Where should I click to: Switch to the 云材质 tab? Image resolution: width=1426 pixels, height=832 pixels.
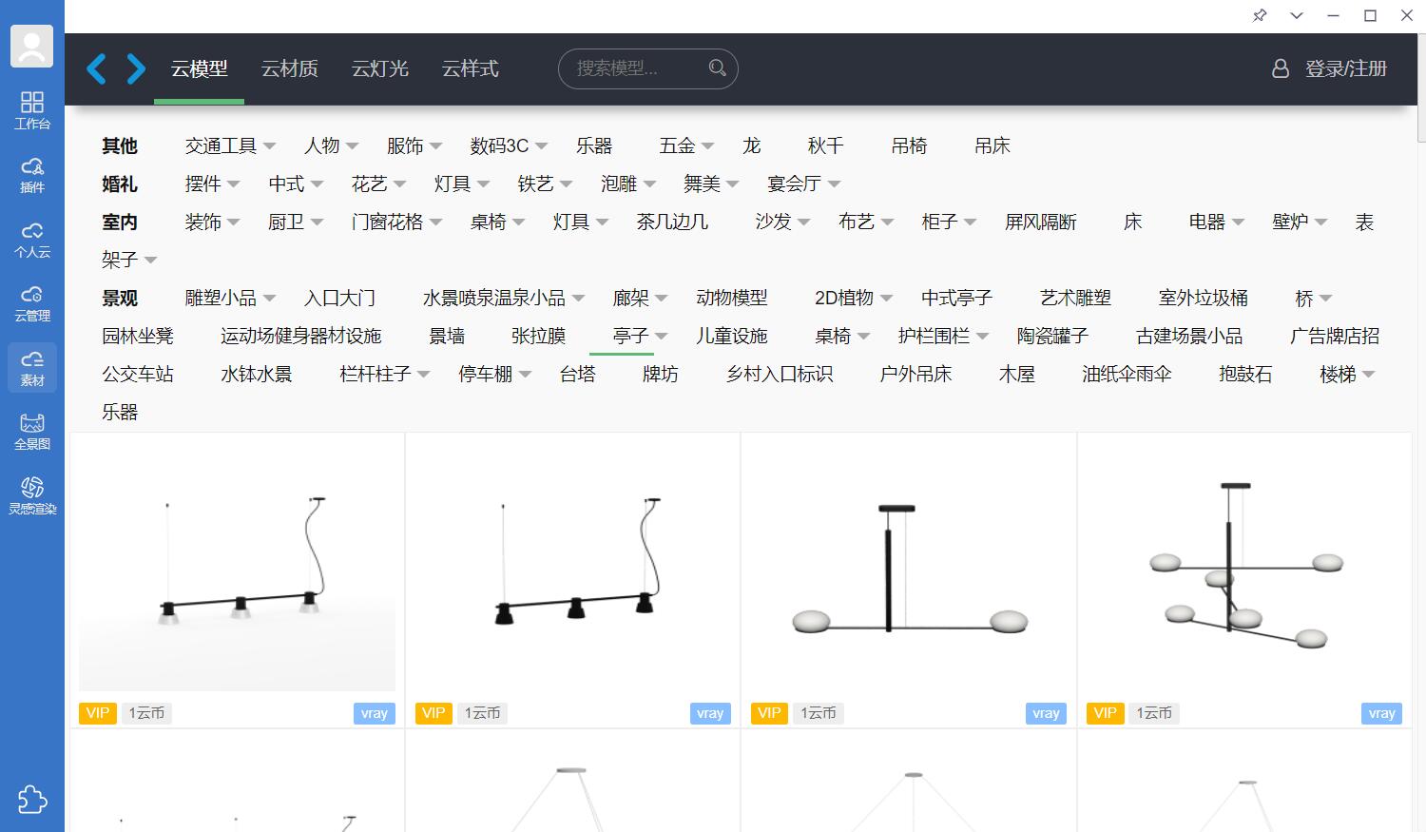pyautogui.click(x=290, y=68)
